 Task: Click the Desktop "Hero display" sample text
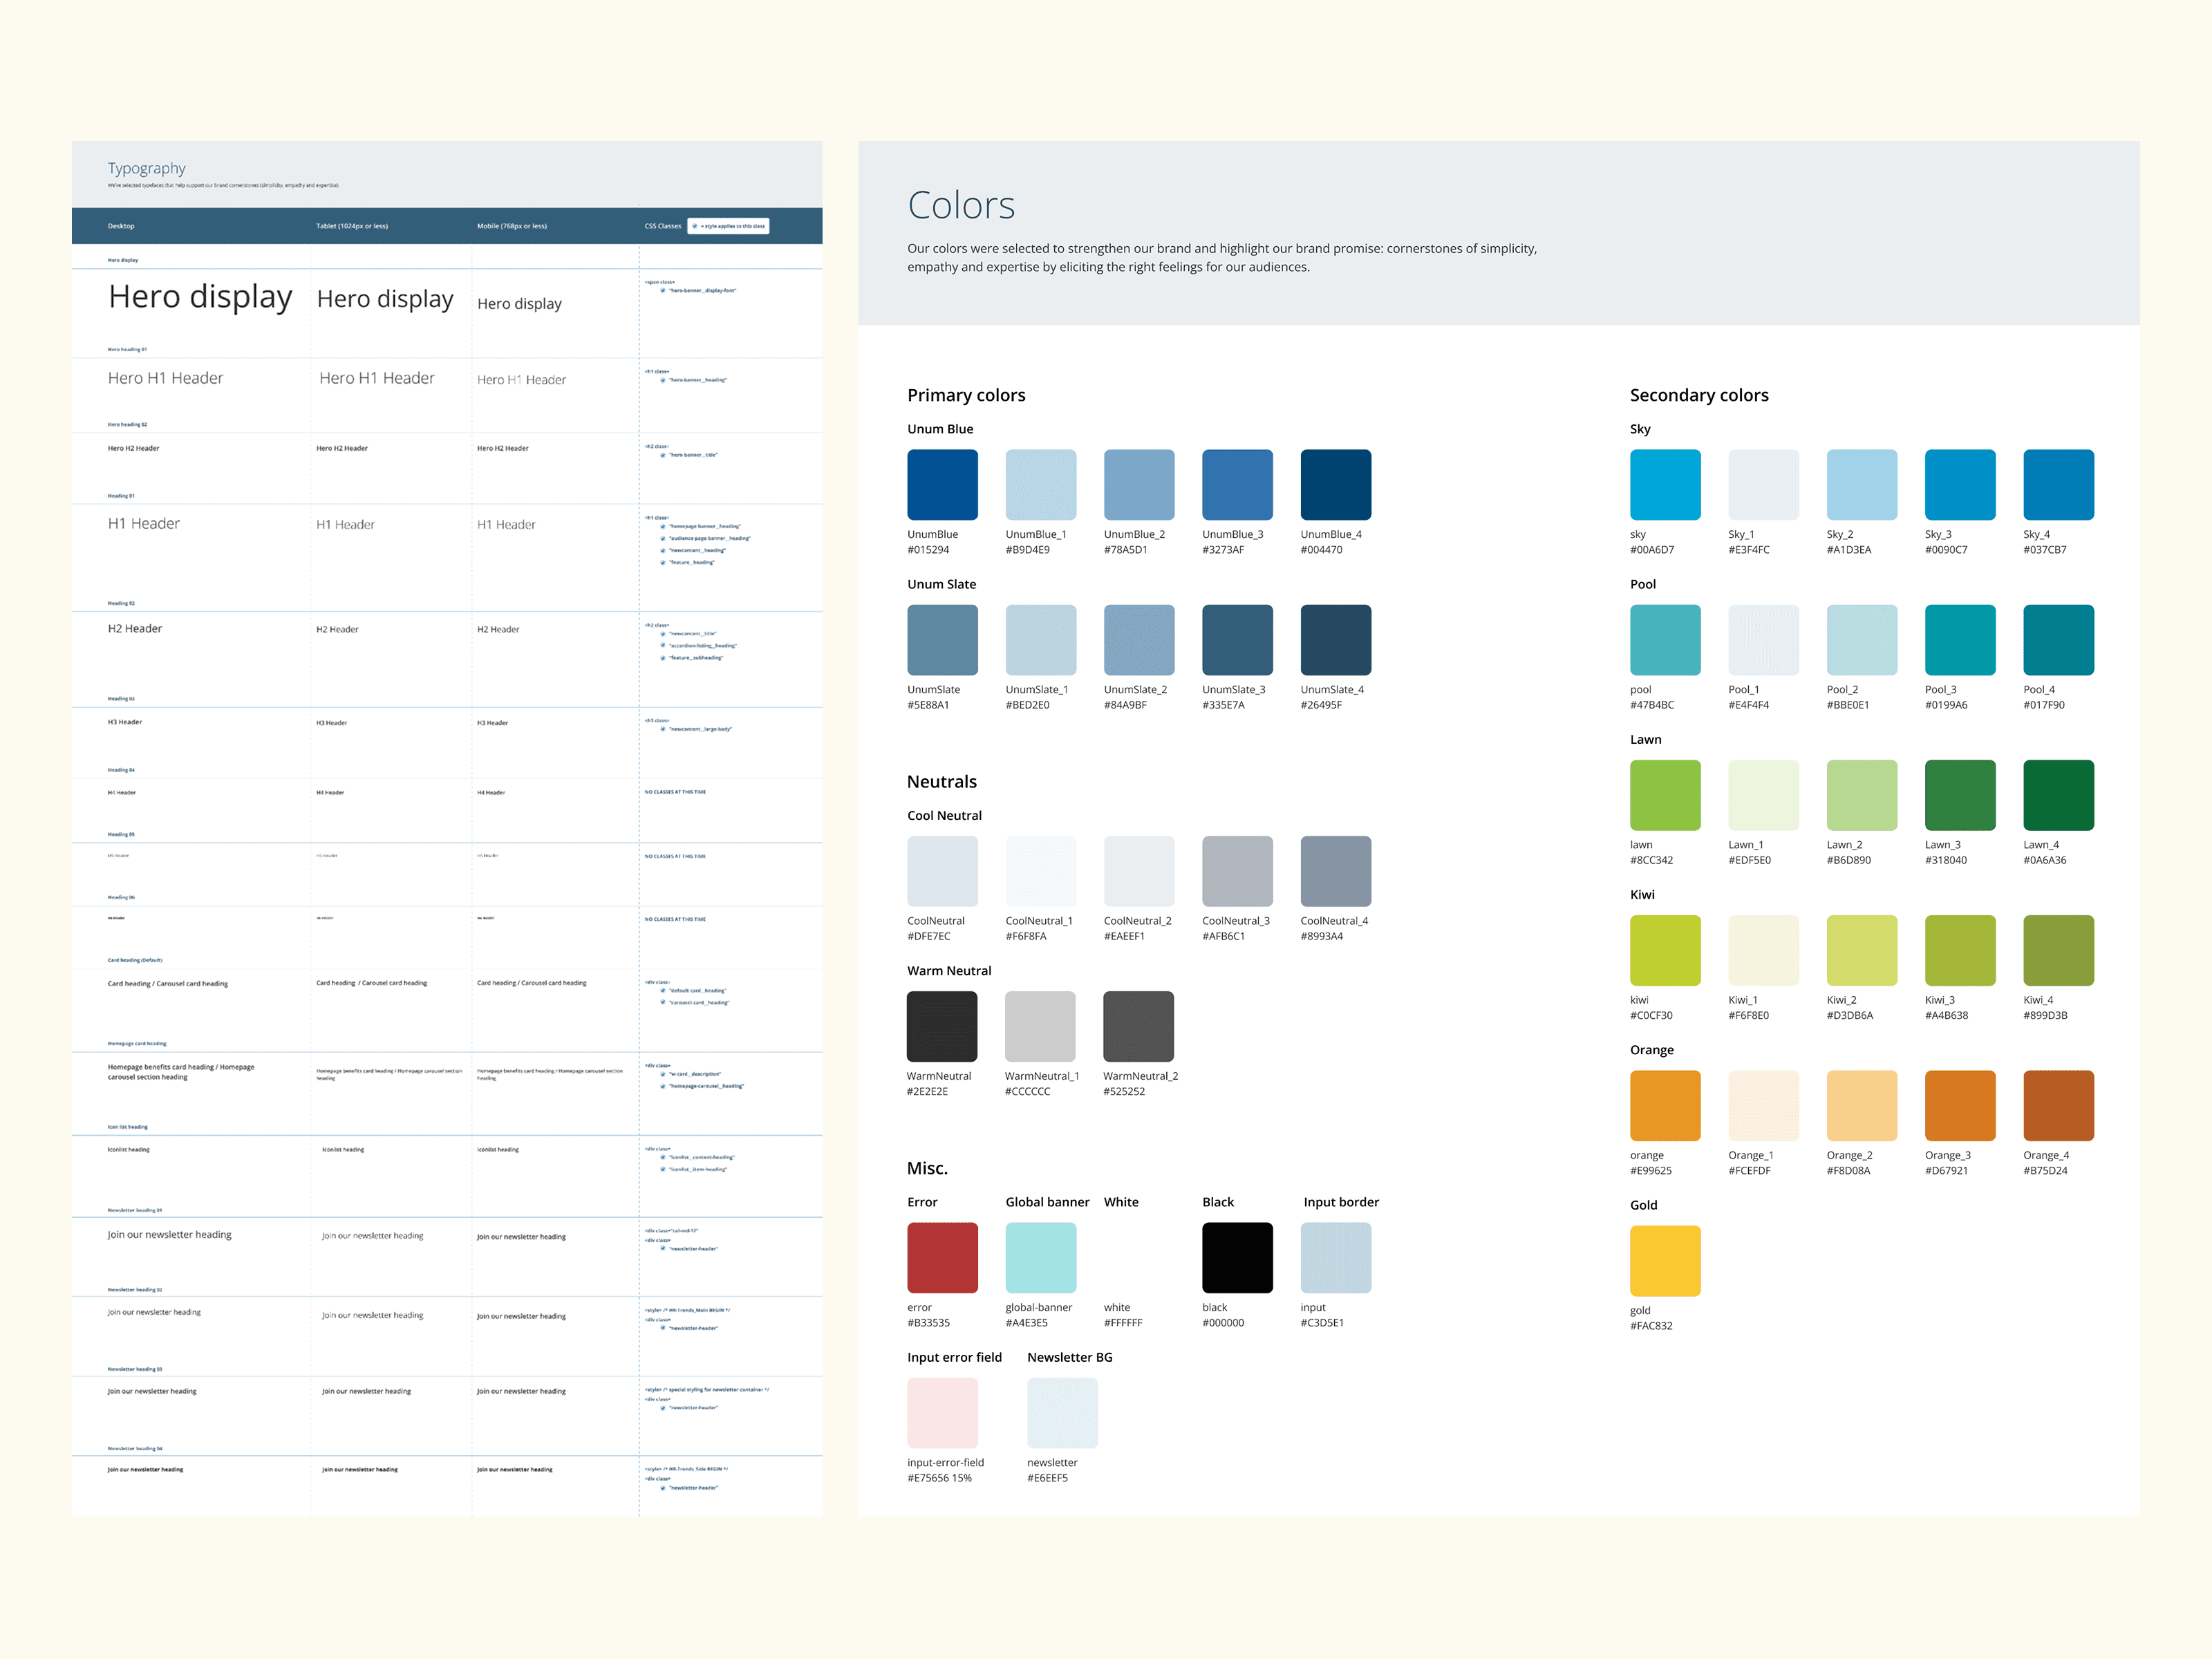click(200, 297)
